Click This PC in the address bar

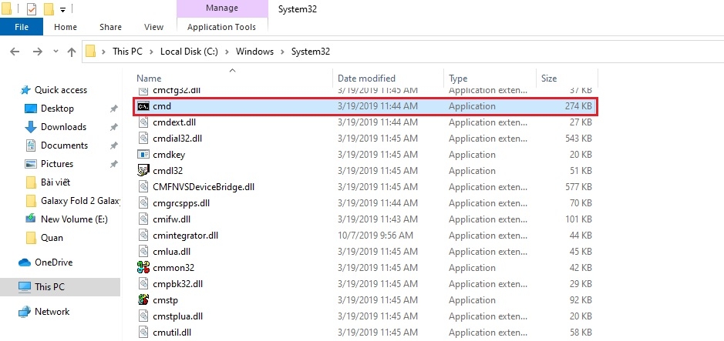(127, 52)
